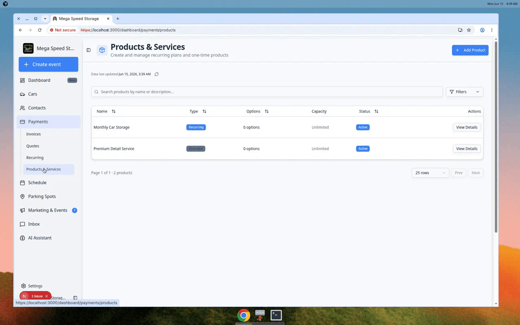Focus the product search field

pyautogui.click(x=267, y=92)
